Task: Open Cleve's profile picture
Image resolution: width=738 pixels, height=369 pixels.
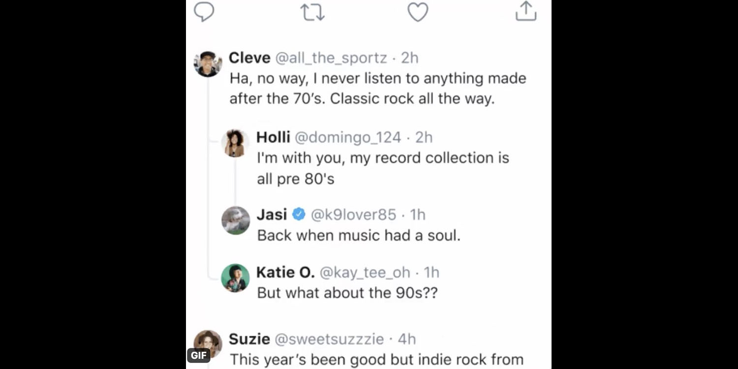Action: tap(208, 64)
